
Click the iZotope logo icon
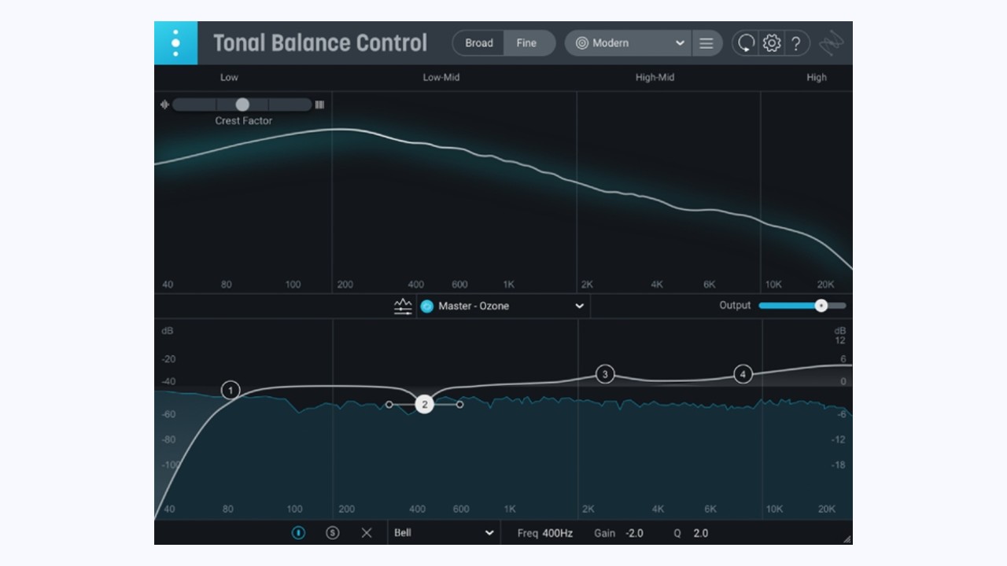point(831,43)
